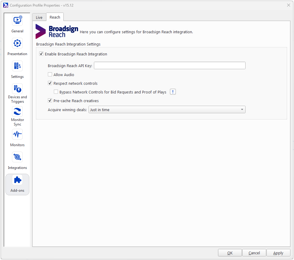Image resolution: width=294 pixels, height=260 pixels.
Task: Disable Broadsign Reach Integration checkbox
Action: (x=41, y=54)
